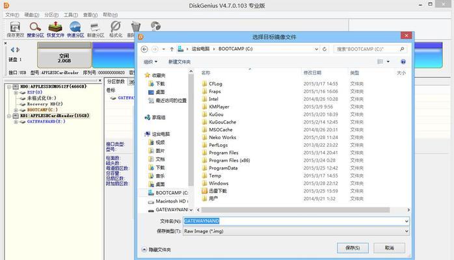454x260 pixels.
Task: Select 最近访问的位置 in navigation pane
Action: pos(167,100)
